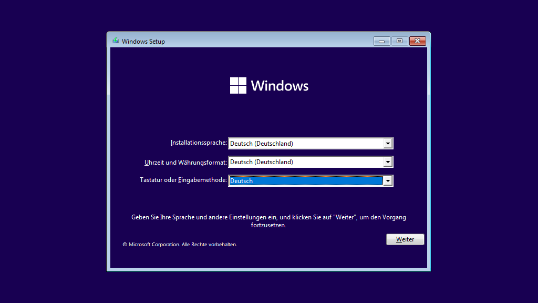Click the Windows Setup title bar icon
Image resolution: width=538 pixels, height=303 pixels.
click(116, 41)
